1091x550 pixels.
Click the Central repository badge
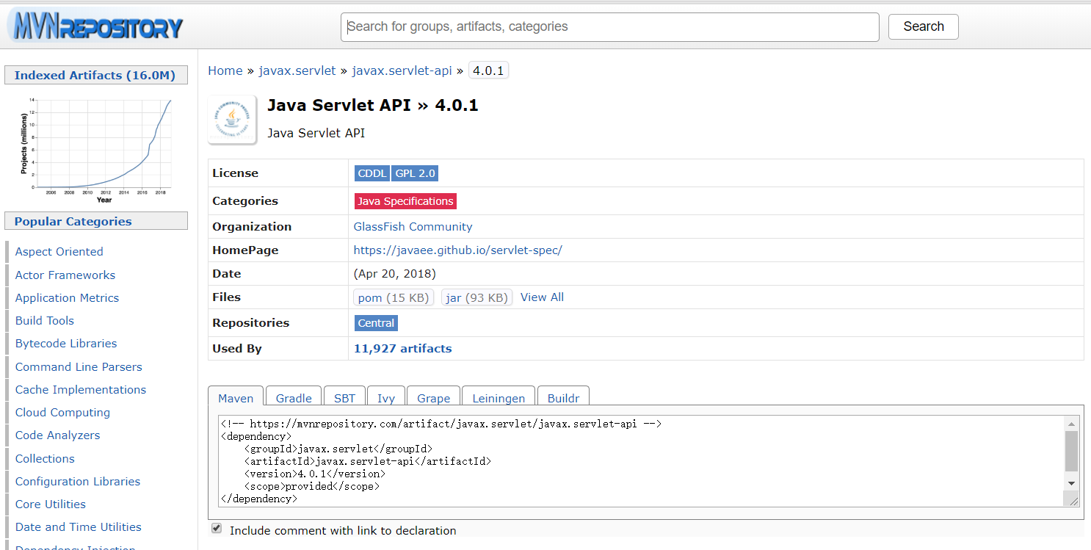pyautogui.click(x=376, y=322)
